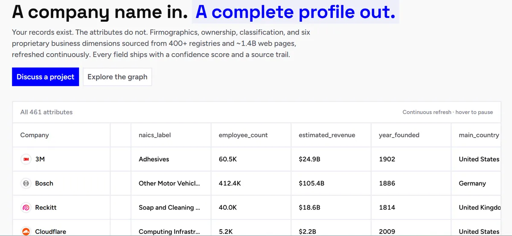Click the Bosch company name
The height and width of the screenshot is (236, 512).
pyautogui.click(x=44, y=184)
